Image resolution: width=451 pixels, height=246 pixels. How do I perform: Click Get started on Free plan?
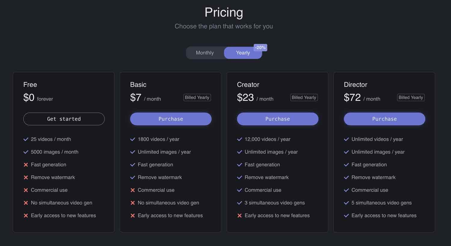64,119
